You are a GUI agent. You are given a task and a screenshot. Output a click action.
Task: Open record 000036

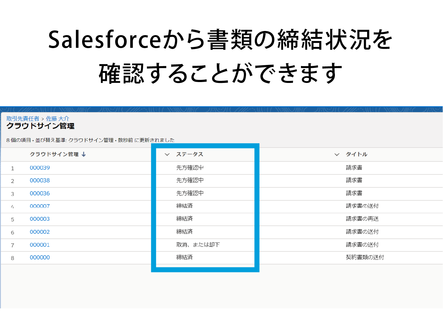coord(40,193)
